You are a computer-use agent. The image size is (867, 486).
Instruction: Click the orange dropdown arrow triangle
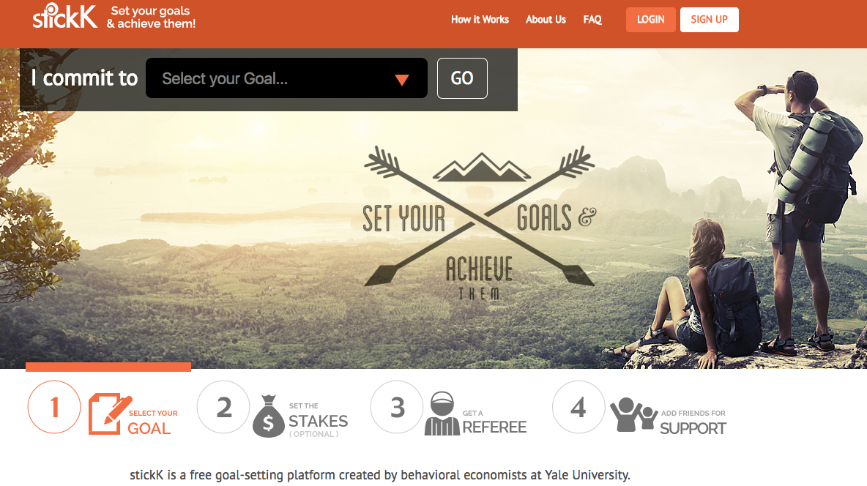pyautogui.click(x=402, y=81)
